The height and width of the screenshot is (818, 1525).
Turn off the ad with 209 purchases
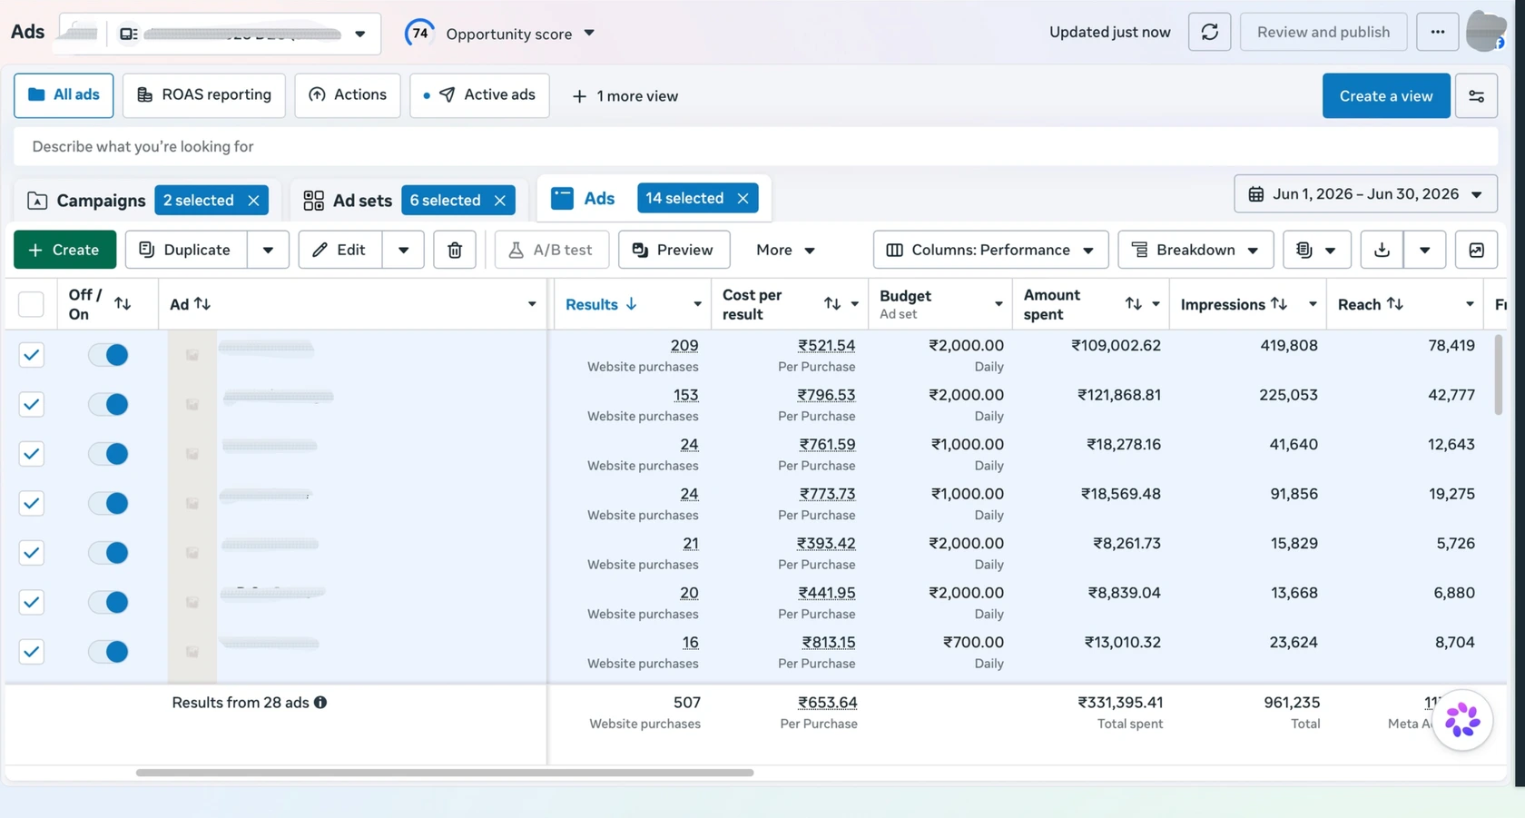coord(108,355)
